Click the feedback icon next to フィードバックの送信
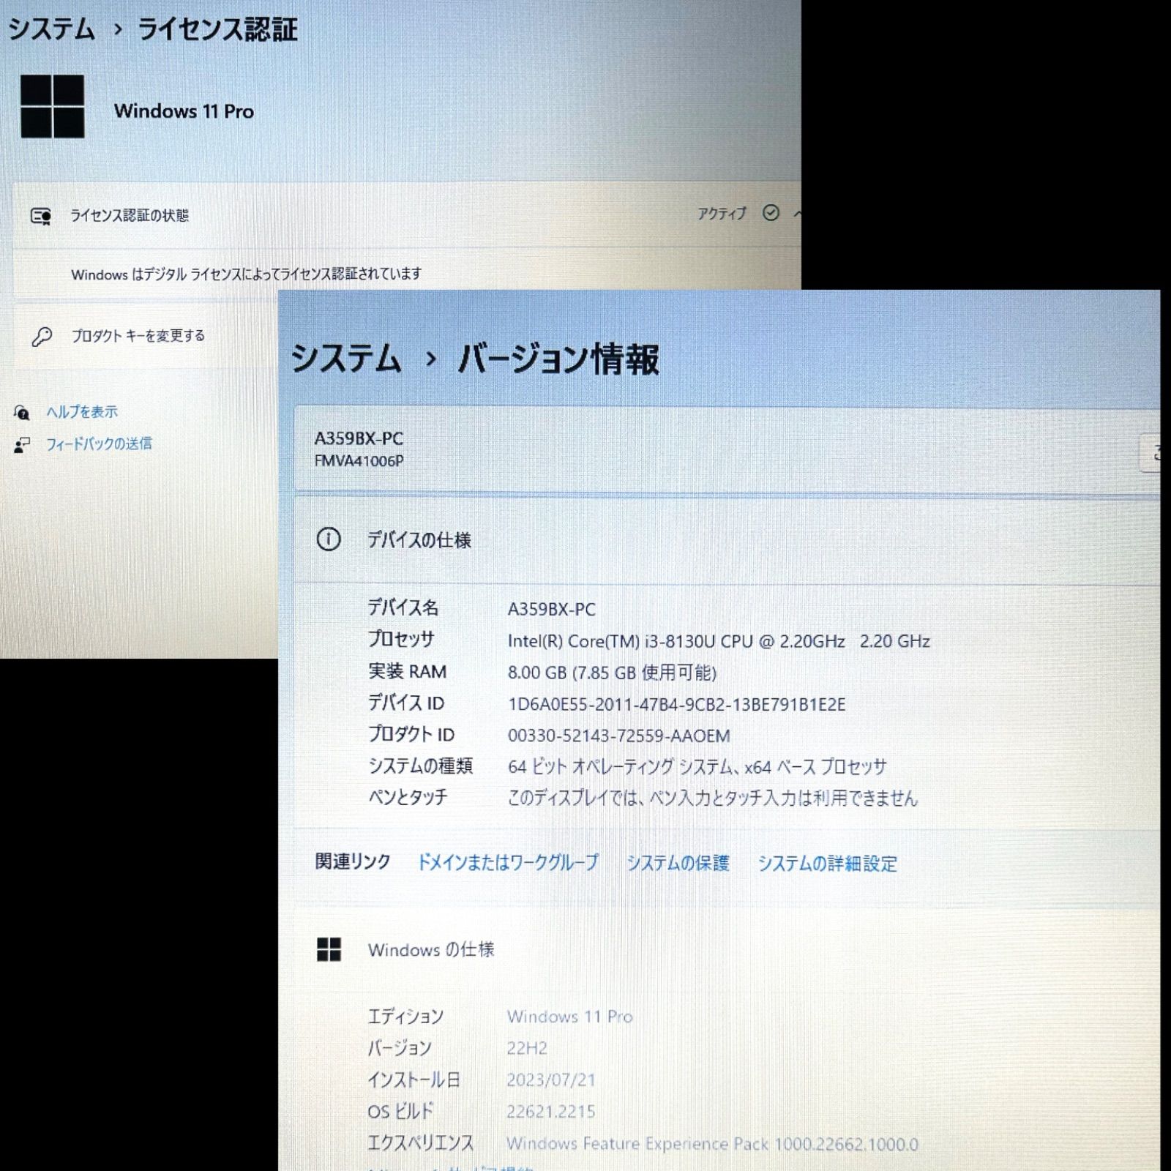Image resolution: width=1171 pixels, height=1171 pixels. tap(22, 445)
